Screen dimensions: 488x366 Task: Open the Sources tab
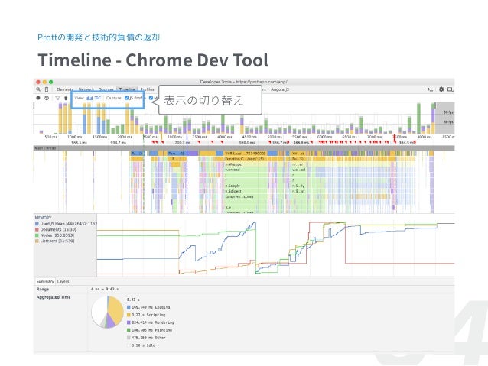point(106,89)
